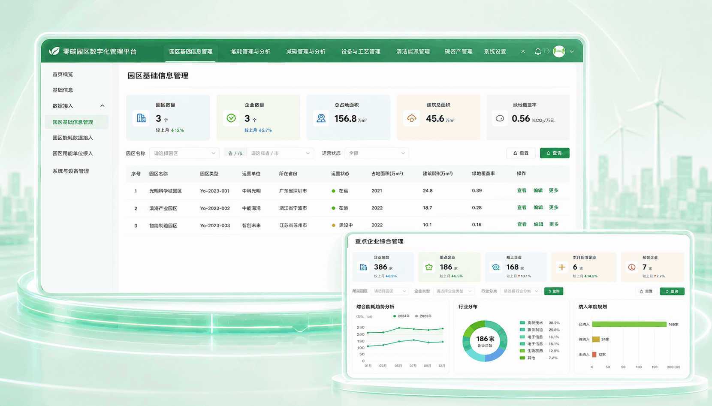712x406 pixels.
Task: Click 查看 for 光明科学城园区
Action: [522, 190]
